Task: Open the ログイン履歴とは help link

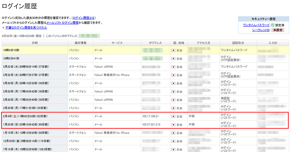Action: 84,18
